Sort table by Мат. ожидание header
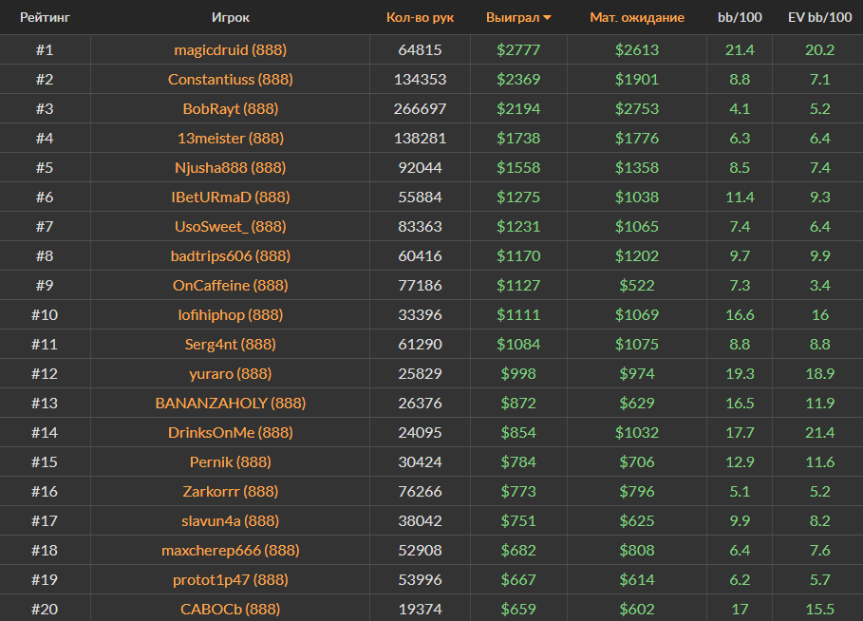 pyautogui.click(x=636, y=17)
